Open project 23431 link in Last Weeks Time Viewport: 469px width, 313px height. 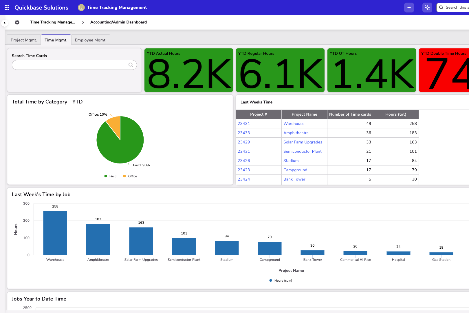click(x=243, y=123)
